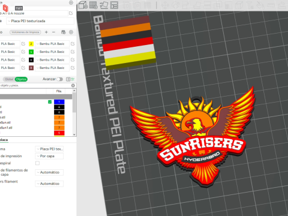Edit filament 2 Bambu PLA Basic preset
This screenshot has height=216, width=288.
point(73,44)
